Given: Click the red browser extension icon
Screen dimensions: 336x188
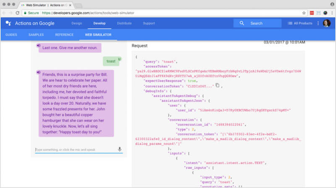Looking at the screenshot, I should 312,13.
